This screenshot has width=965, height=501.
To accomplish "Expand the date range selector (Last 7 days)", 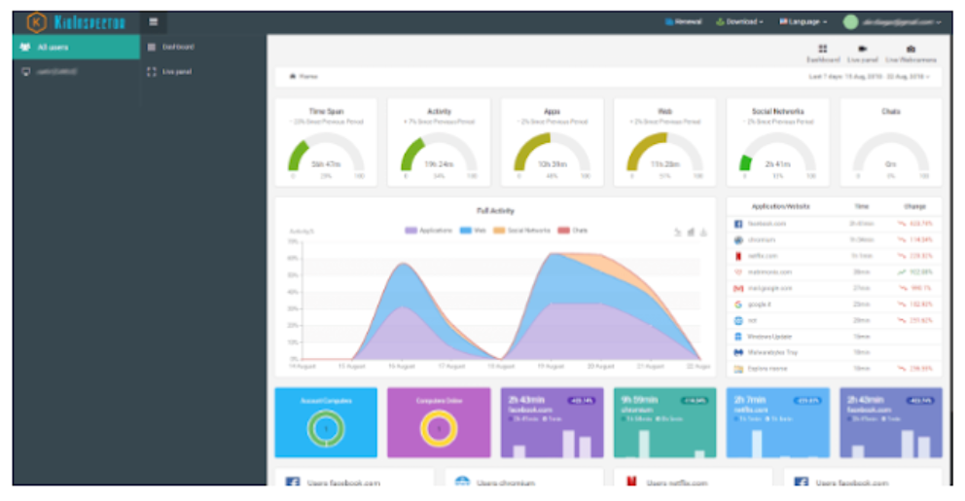I will click(869, 76).
